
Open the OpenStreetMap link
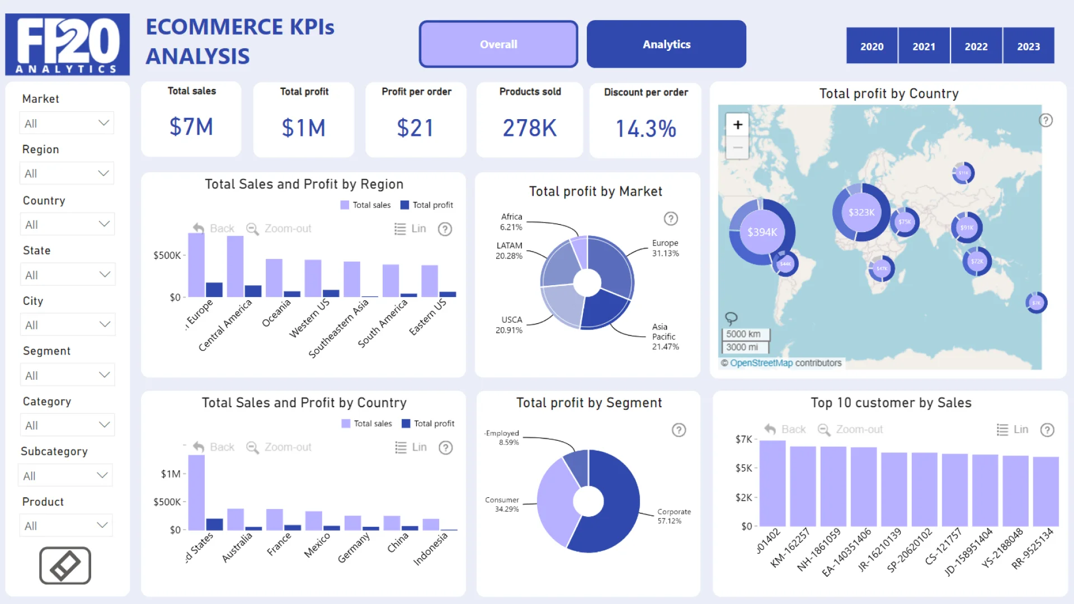(761, 363)
